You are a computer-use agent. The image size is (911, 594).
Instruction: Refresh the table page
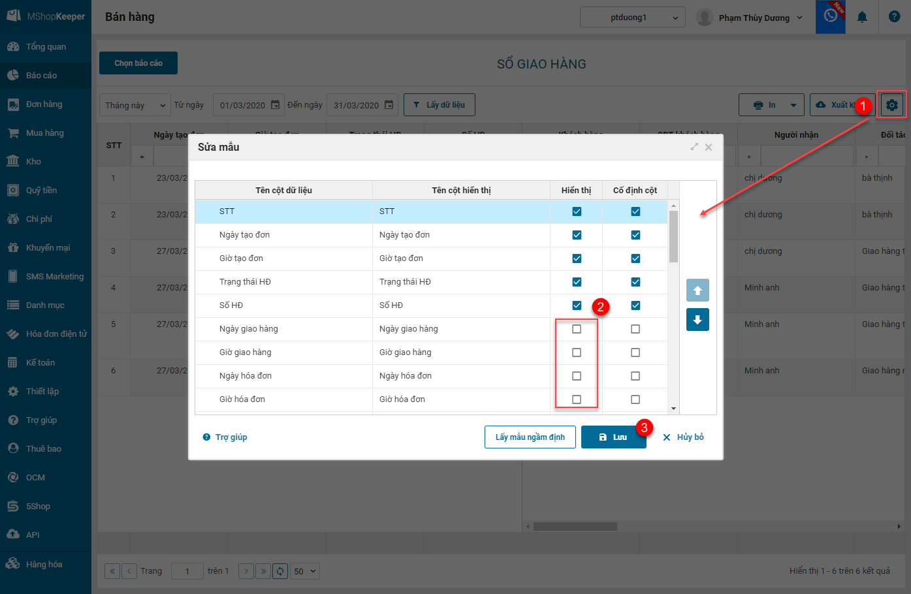point(280,571)
